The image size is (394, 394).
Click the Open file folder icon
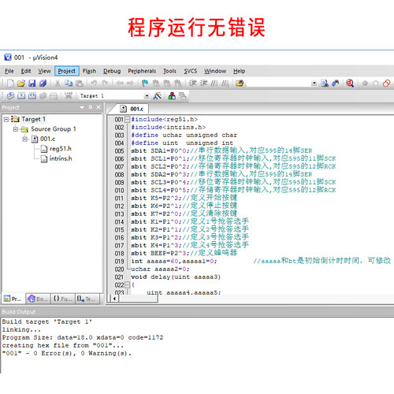coord(21,84)
